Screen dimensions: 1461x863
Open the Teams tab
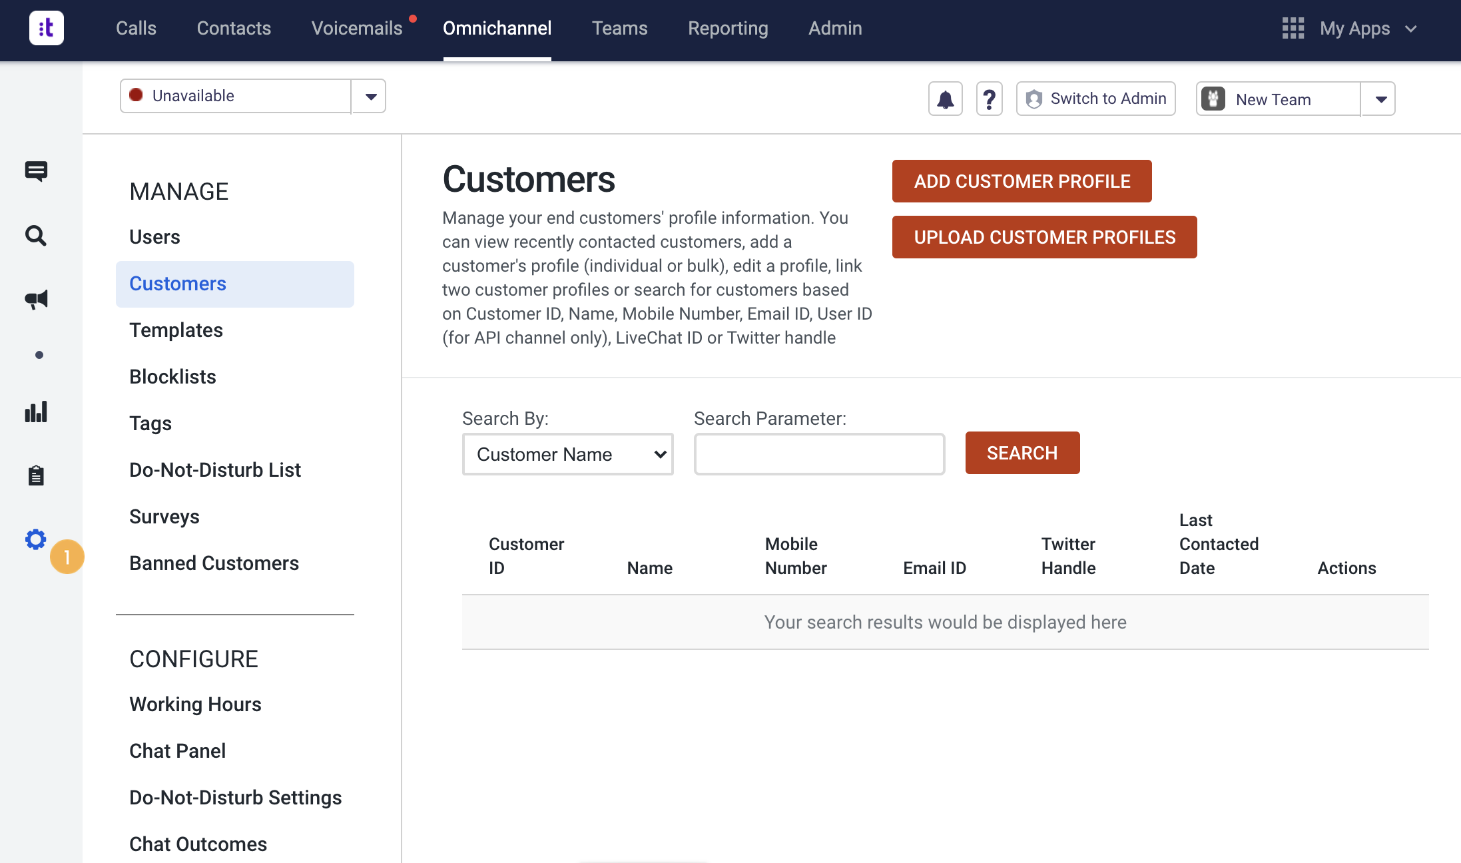[620, 28]
